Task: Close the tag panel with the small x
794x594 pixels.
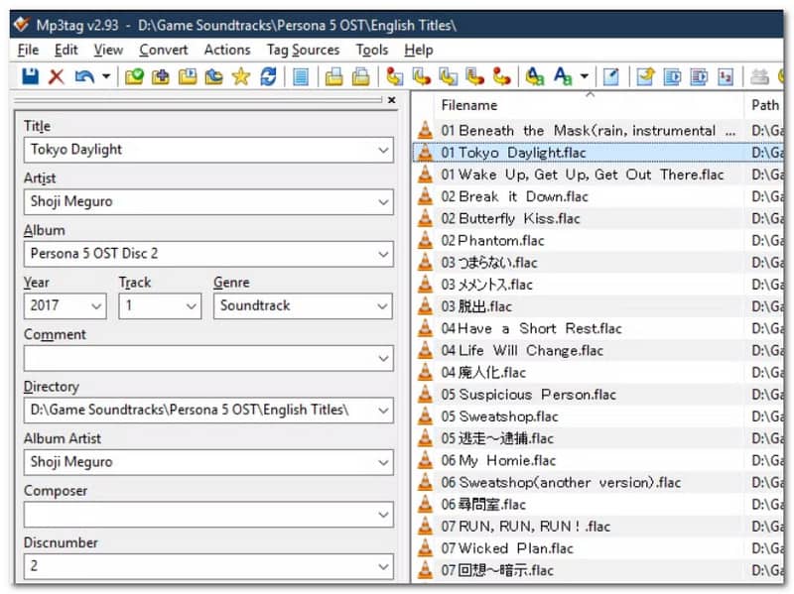Action: coord(391,100)
